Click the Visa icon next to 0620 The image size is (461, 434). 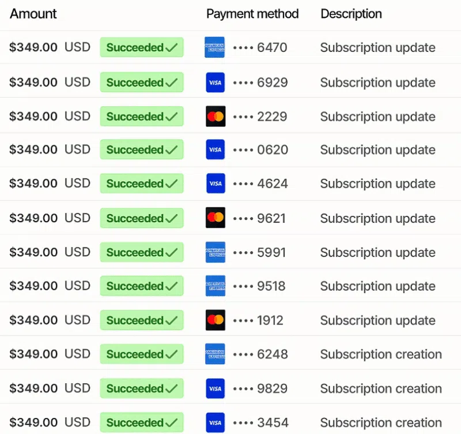click(x=215, y=149)
